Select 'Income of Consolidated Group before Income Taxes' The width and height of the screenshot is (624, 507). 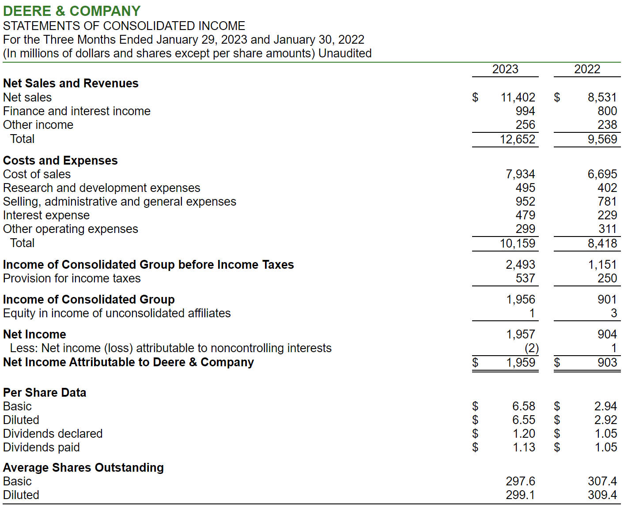148,264
